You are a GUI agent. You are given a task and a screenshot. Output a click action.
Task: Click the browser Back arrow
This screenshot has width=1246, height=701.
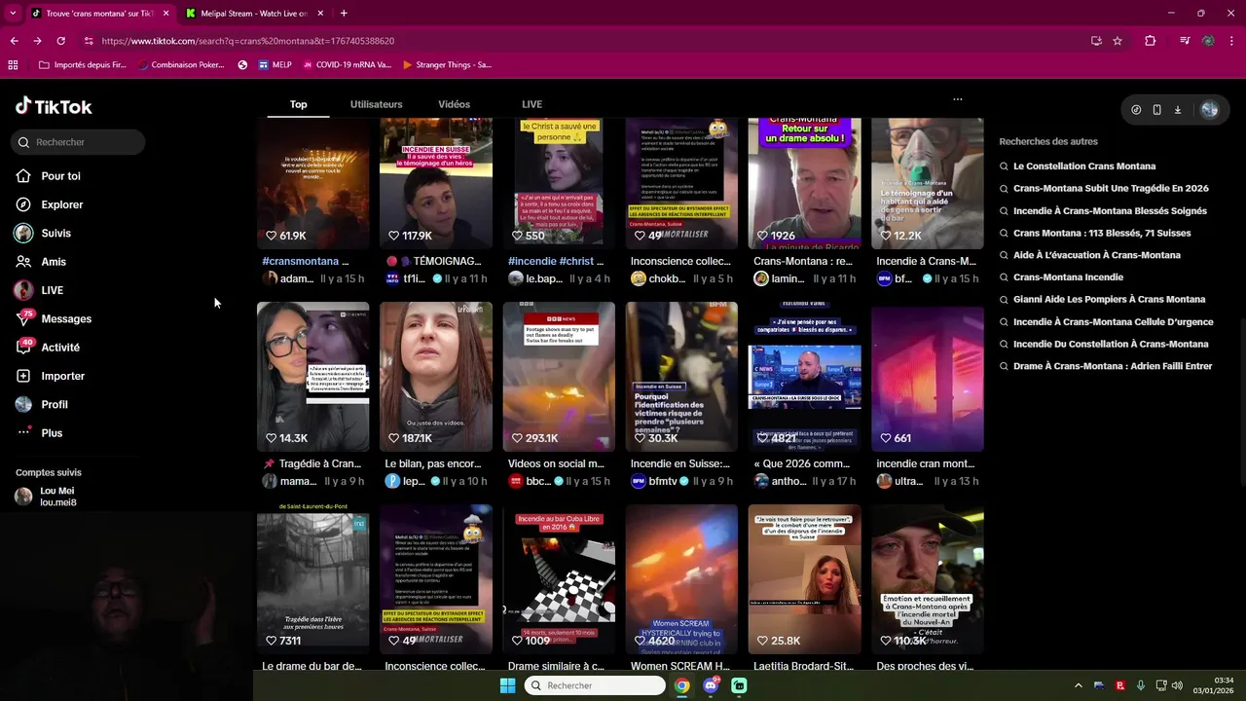(x=14, y=41)
